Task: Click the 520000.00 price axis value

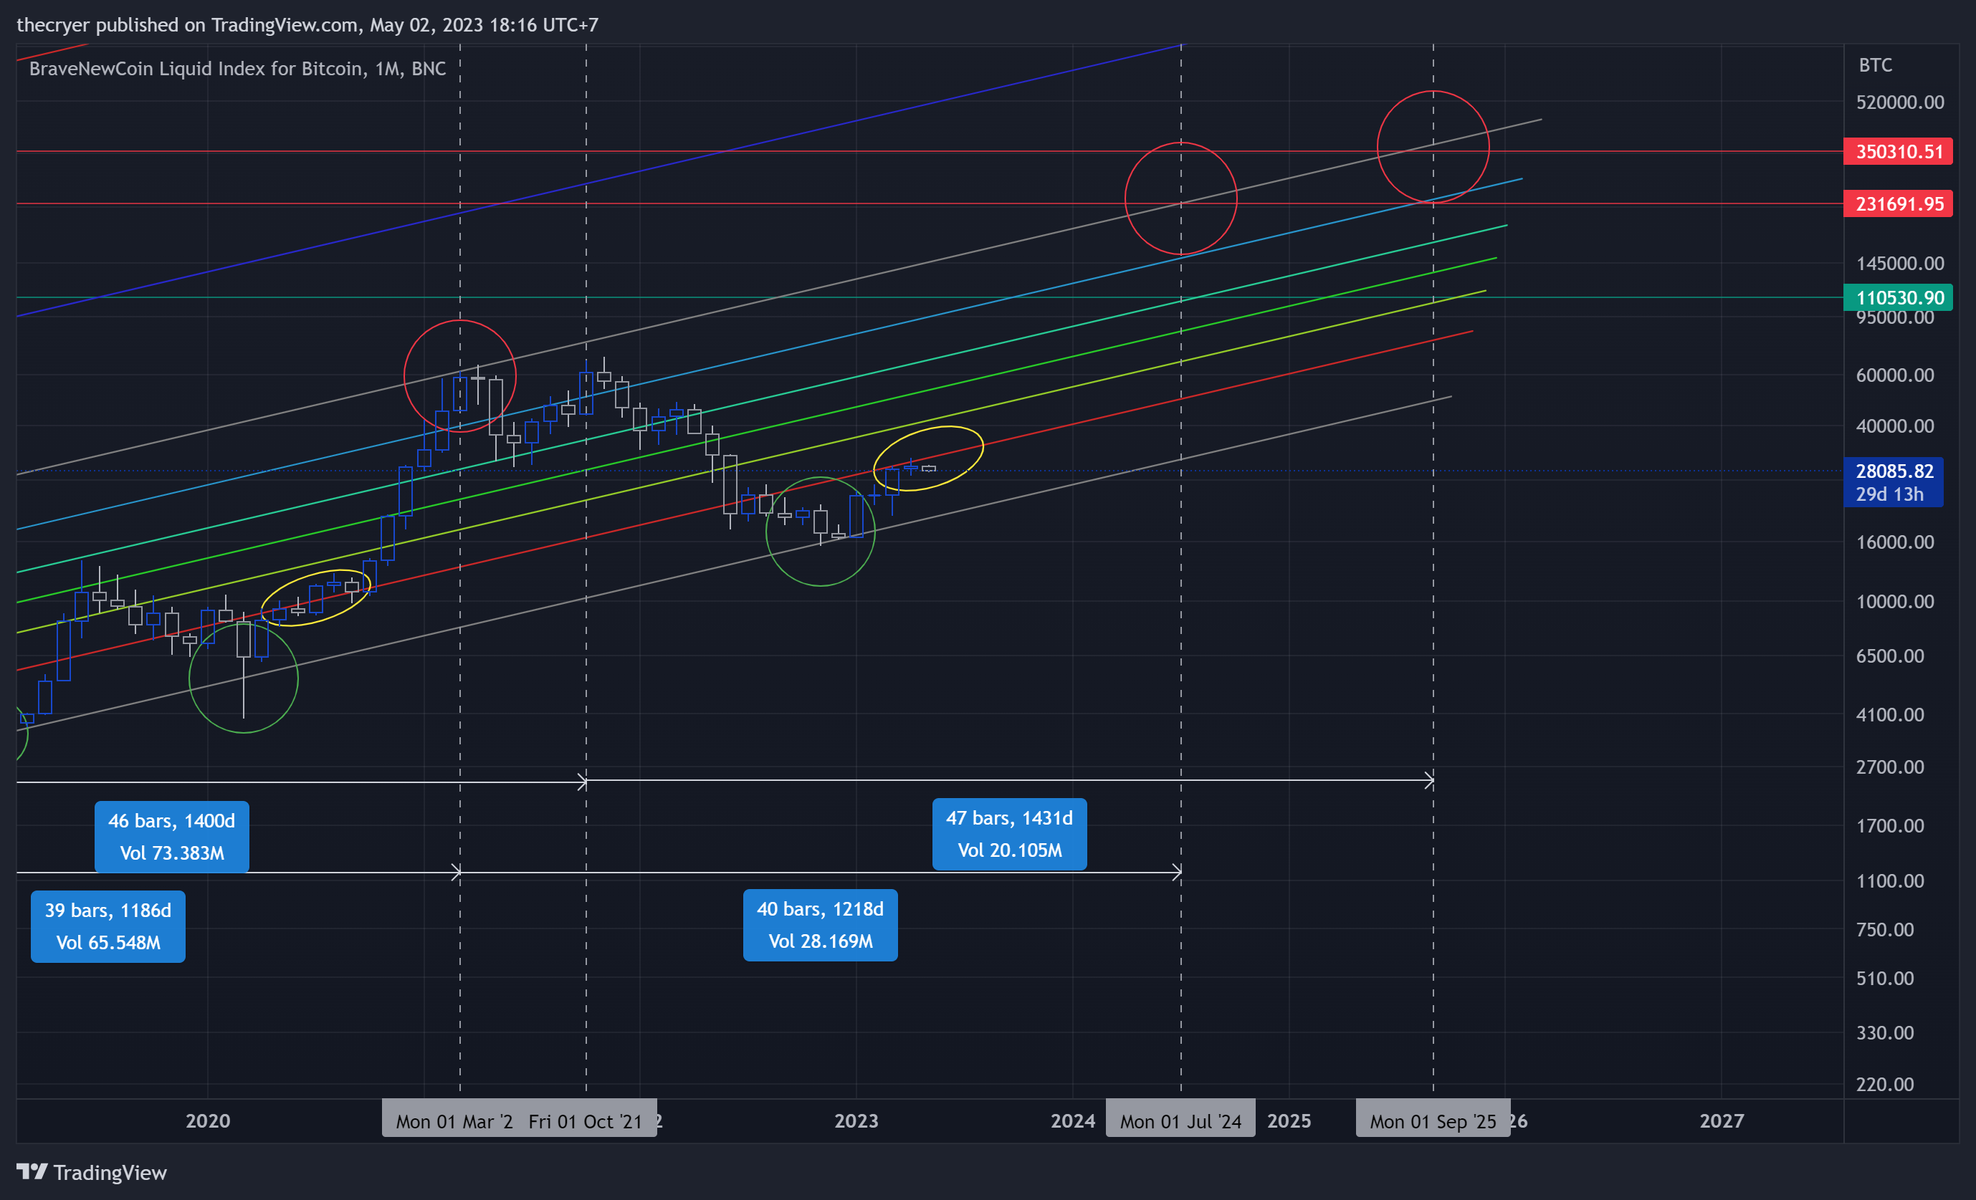Action: tap(1900, 102)
